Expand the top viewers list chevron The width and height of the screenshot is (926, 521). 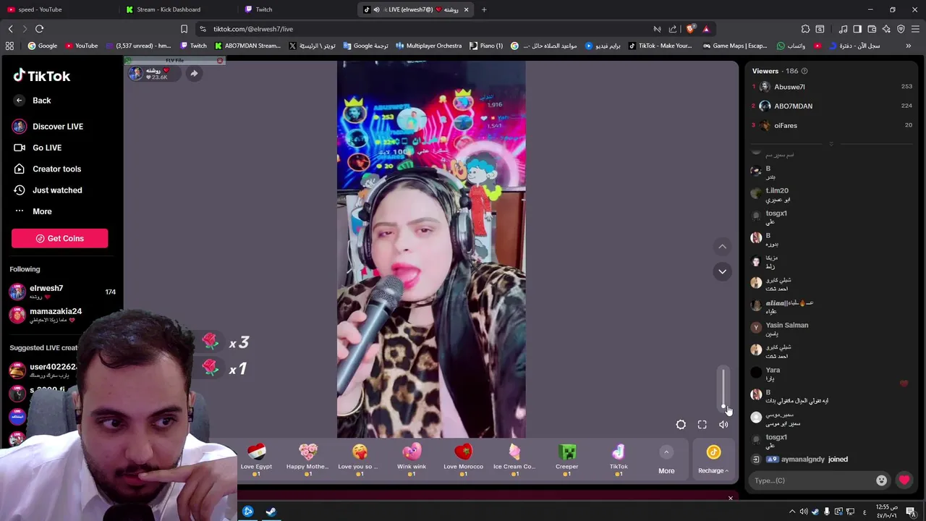point(831,143)
